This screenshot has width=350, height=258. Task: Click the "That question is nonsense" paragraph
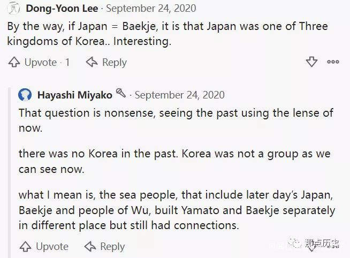coord(176,120)
